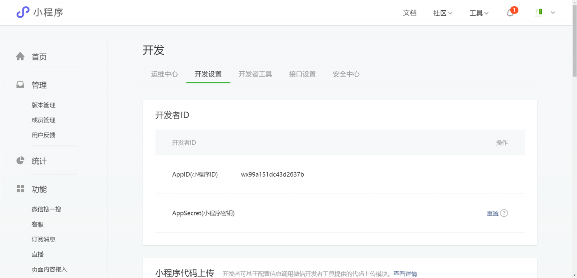The width and height of the screenshot is (577, 278).
Task: Click the AppSecret(小程序密钥) label
Action: coord(203,213)
